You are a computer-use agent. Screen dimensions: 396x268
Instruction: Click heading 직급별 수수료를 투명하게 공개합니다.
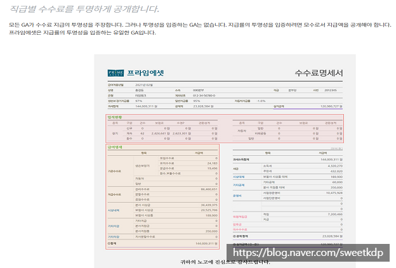coord(84,9)
